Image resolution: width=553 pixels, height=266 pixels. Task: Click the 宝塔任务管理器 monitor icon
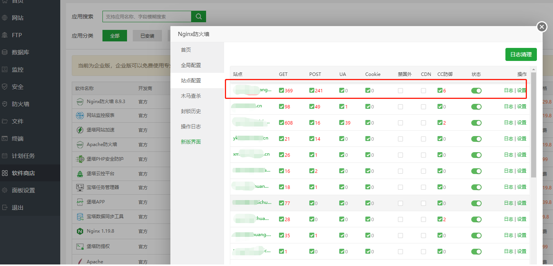(x=80, y=187)
